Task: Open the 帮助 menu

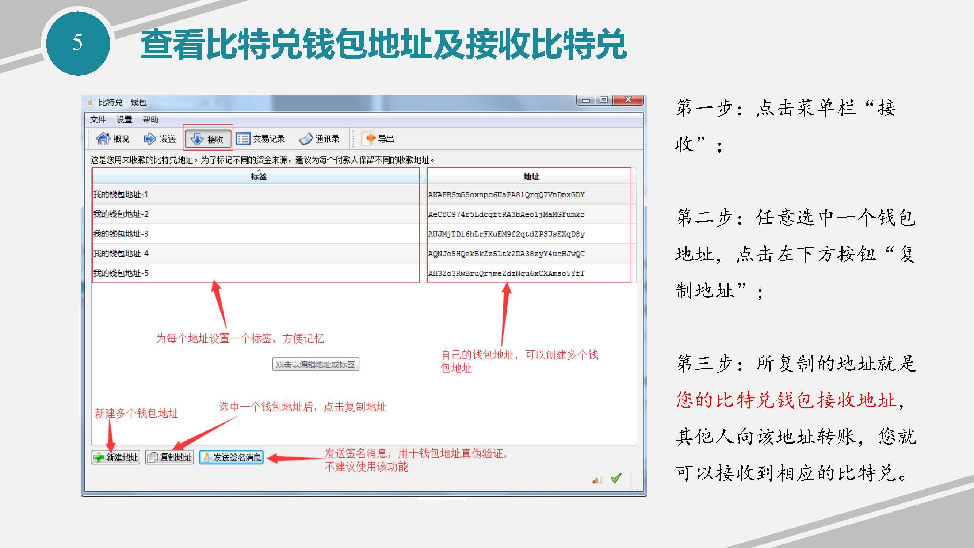Action: [150, 119]
